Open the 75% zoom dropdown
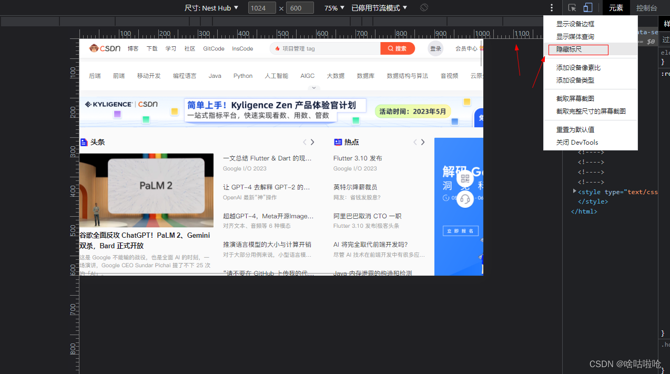 (334, 8)
